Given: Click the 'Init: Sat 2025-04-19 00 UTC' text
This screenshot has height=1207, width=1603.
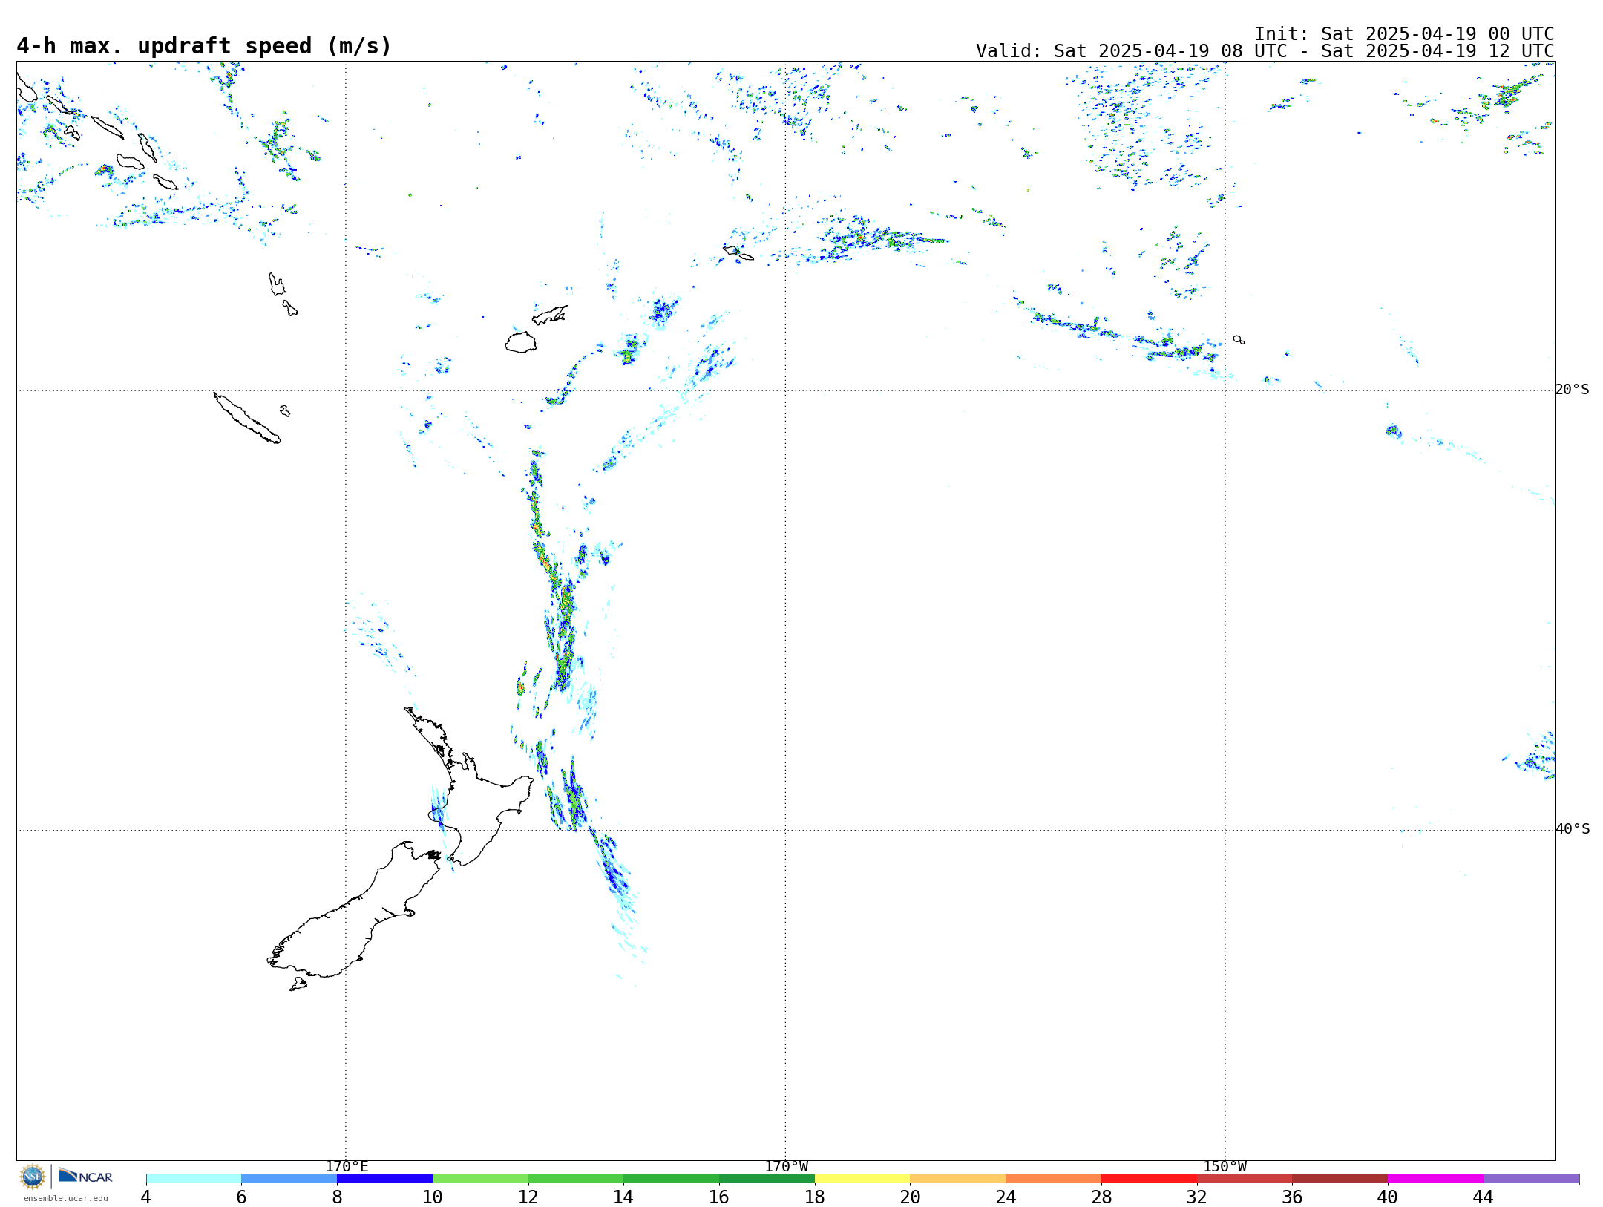Looking at the screenshot, I should pyautogui.click(x=1404, y=34).
